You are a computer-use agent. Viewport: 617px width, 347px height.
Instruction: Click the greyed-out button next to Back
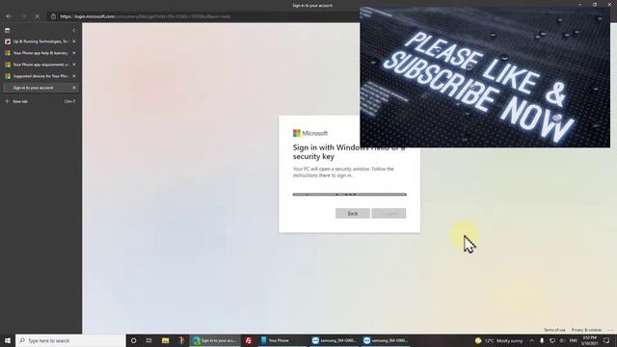coord(389,213)
